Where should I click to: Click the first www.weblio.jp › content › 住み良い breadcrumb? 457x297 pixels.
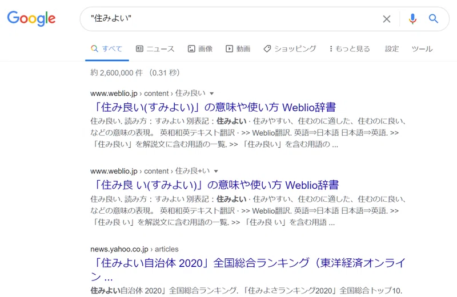[148, 93]
